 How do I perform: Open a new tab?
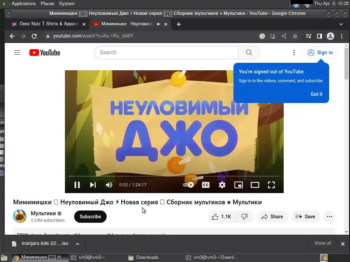(178, 24)
